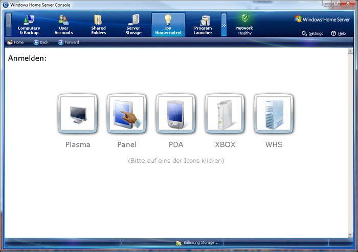
Task: Click the Home navigation button
Action: pos(15,43)
